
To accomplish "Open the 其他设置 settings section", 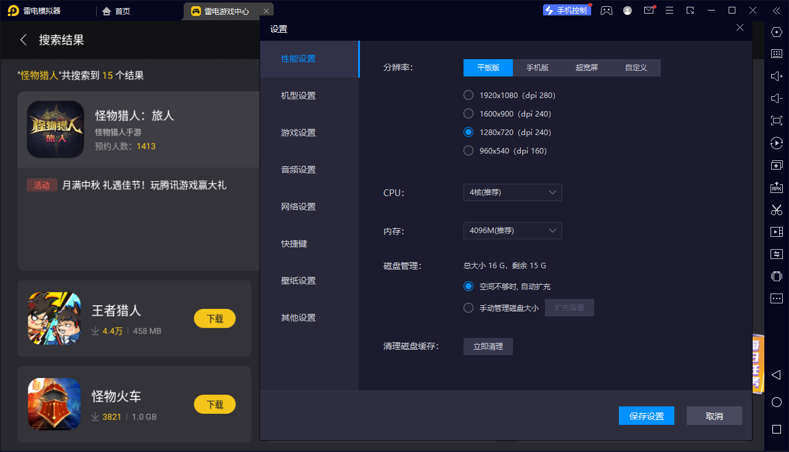I will [309, 318].
